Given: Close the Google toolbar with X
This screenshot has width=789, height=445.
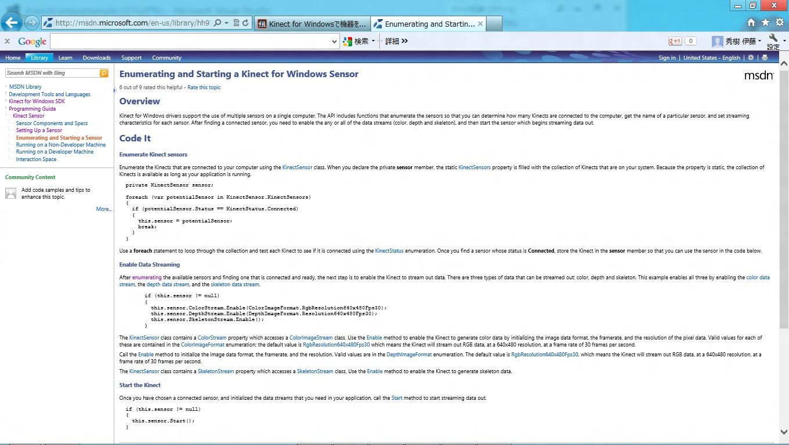Looking at the screenshot, I should [7, 41].
